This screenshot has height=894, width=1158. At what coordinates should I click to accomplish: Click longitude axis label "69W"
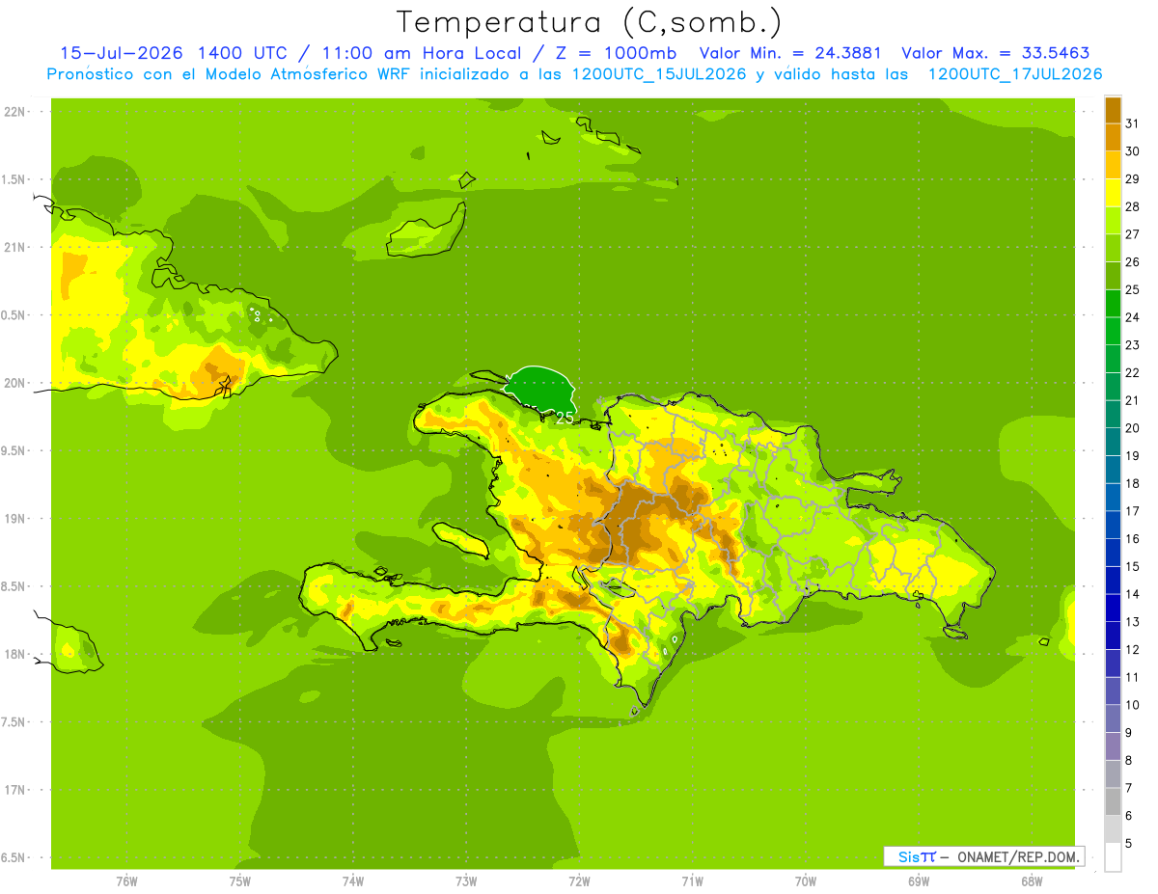pyautogui.click(x=919, y=881)
